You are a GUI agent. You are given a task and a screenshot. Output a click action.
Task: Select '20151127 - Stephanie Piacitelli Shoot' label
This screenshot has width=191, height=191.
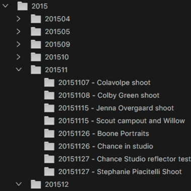click(120, 172)
